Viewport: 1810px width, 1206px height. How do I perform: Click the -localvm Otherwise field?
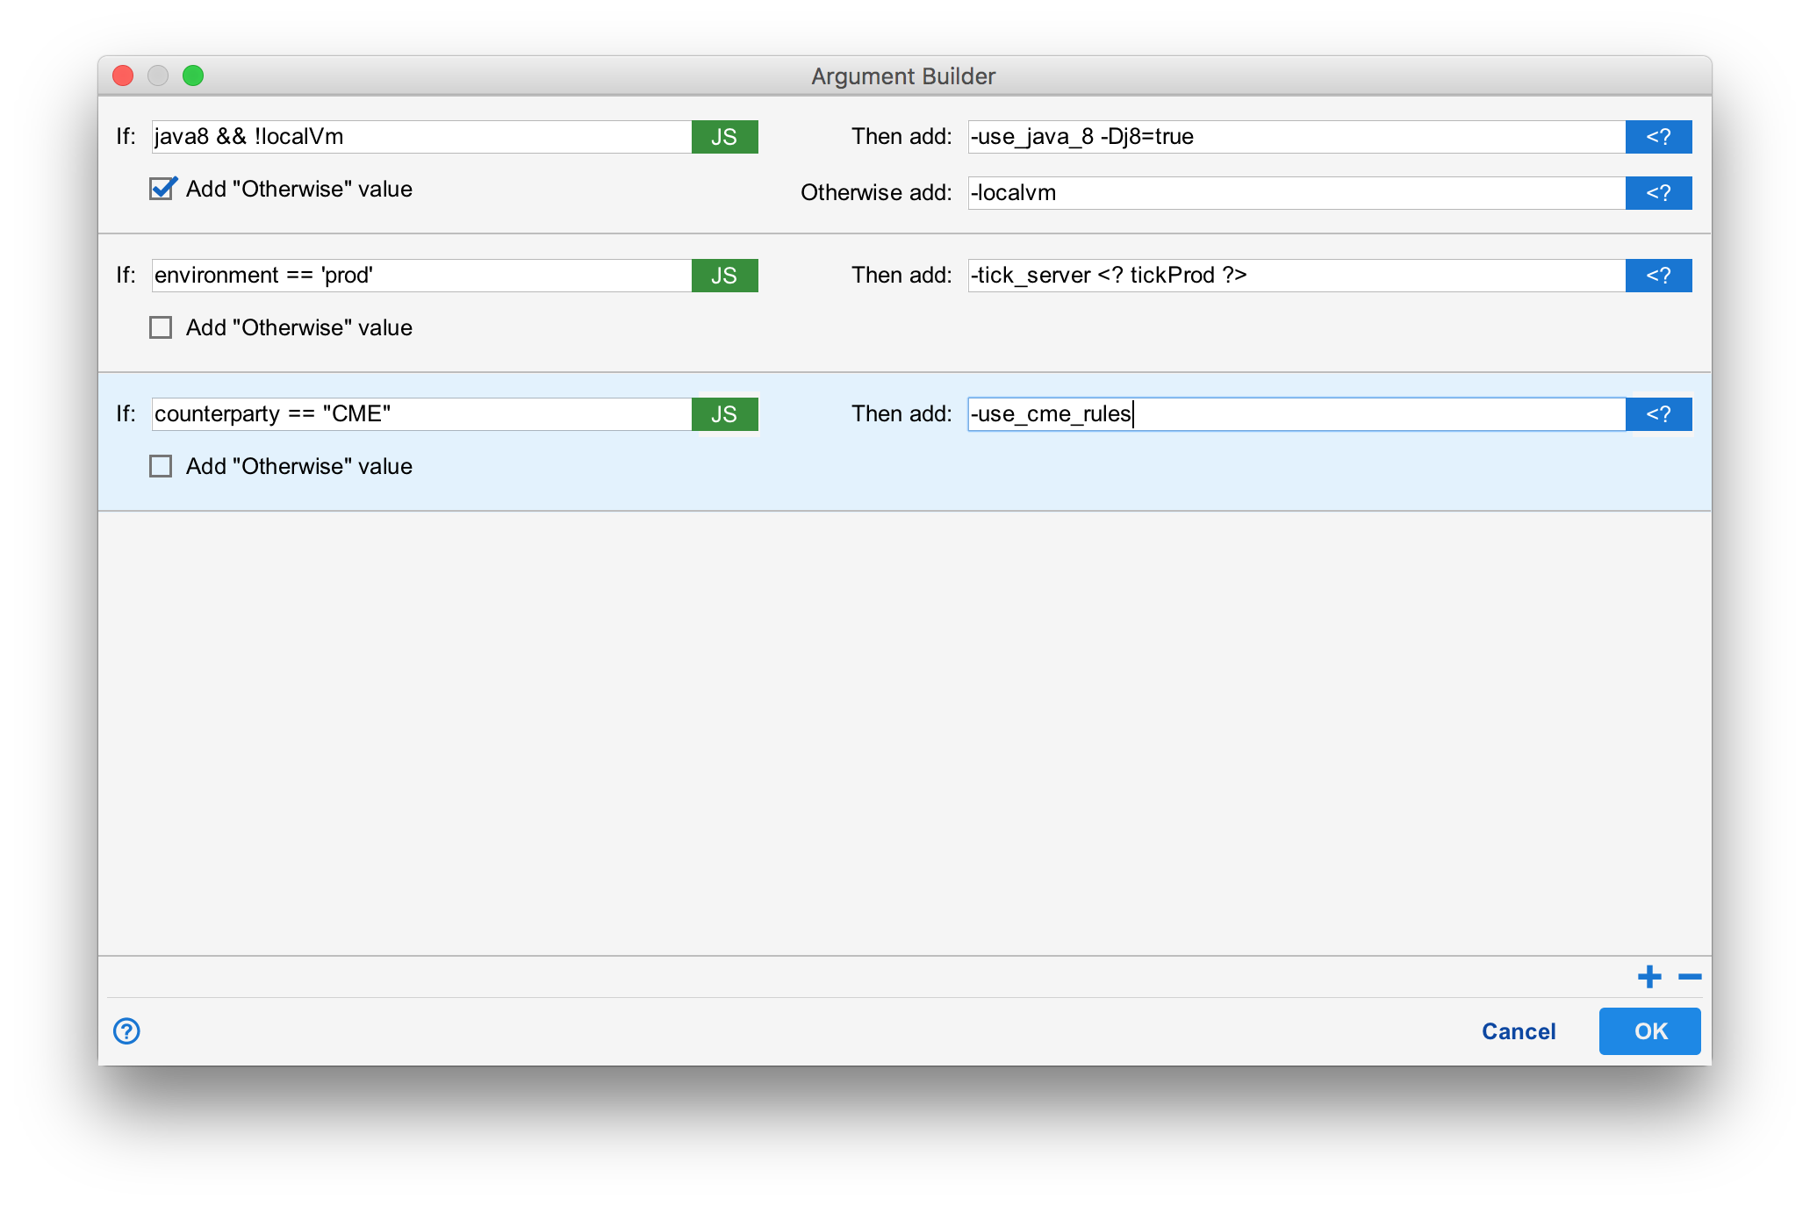coord(1273,193)
